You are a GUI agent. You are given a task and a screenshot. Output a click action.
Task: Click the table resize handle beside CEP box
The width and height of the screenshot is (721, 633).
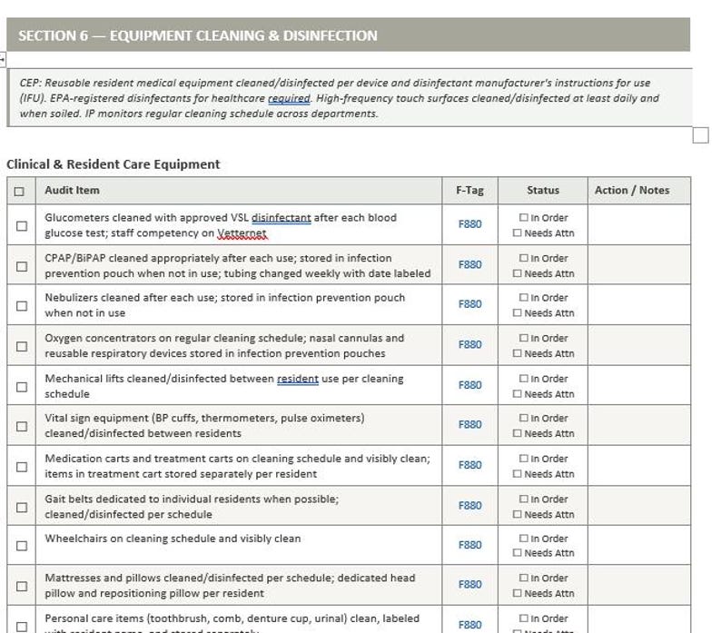click(700, 135)
